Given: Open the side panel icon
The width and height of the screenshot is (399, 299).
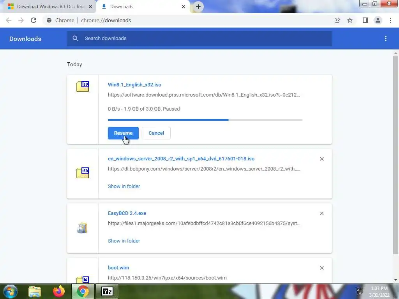Looking at the screenshot, I should [x=365, y=20].
